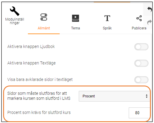Toggle Aktivera knappen Ljudbok switch
Image resolution: width=154 pixels, height=123 pixels.
tap(141, 47)
